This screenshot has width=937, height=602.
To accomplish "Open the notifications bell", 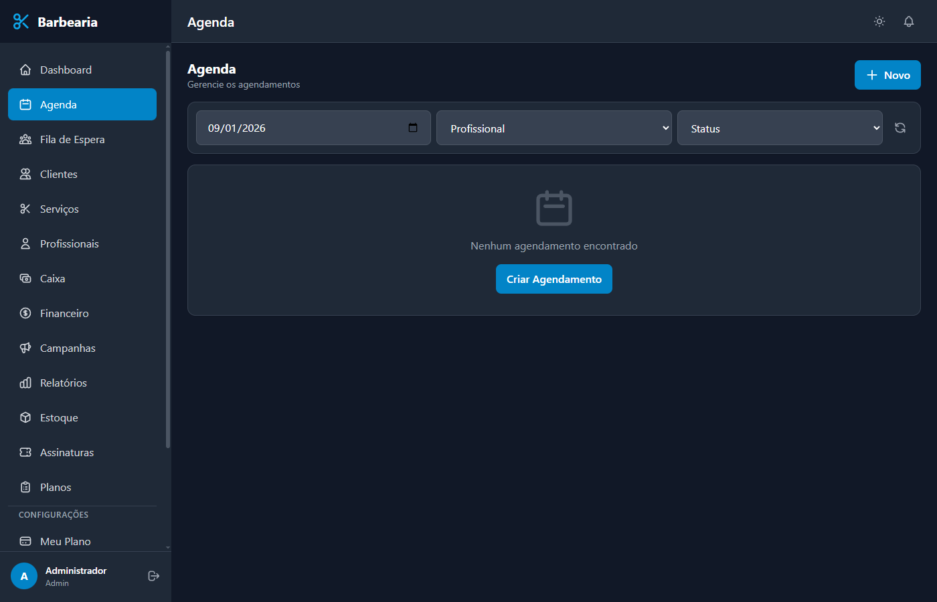I will (909, 21).
